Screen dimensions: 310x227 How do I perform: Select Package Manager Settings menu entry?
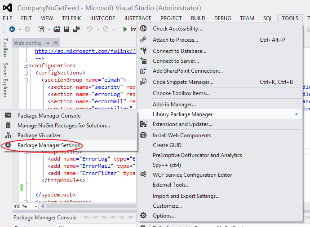point(49,145)
